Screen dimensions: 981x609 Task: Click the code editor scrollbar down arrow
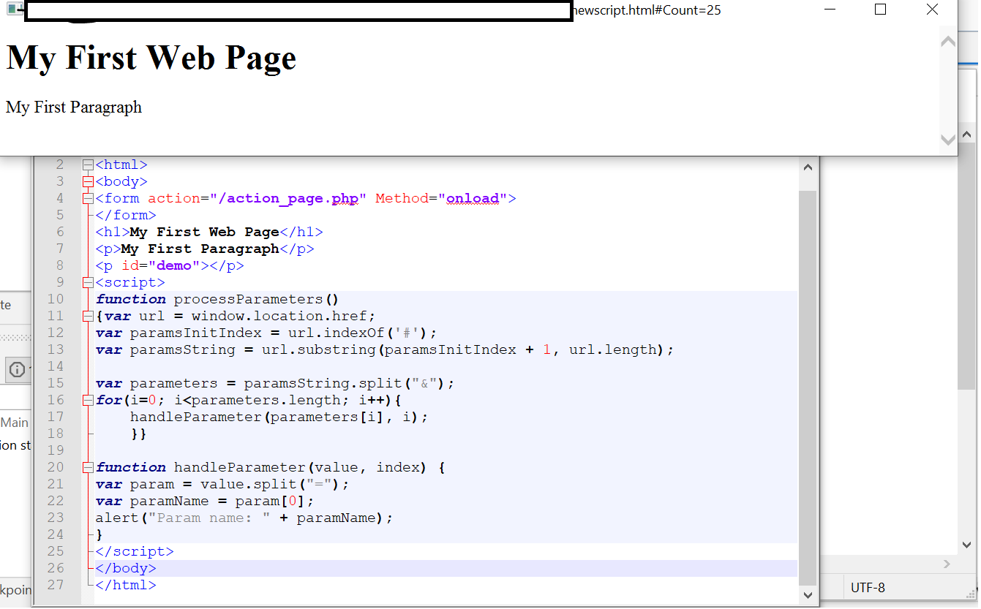(x=808, y=596)
